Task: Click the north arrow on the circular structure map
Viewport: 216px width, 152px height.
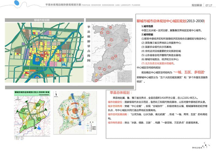Action: point(56,94)
